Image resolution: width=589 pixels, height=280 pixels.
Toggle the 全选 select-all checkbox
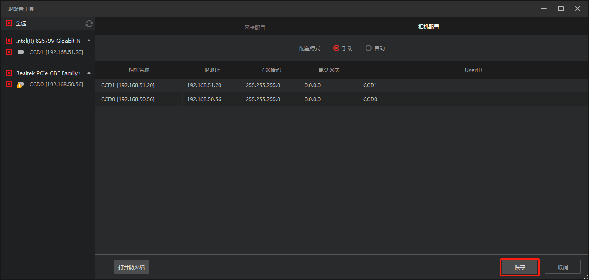coord(9,23)
